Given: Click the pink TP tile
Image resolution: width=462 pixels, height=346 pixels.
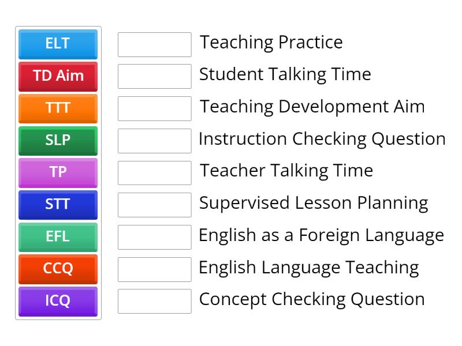Looking at the screenshot, I should (x=58, y=172).
